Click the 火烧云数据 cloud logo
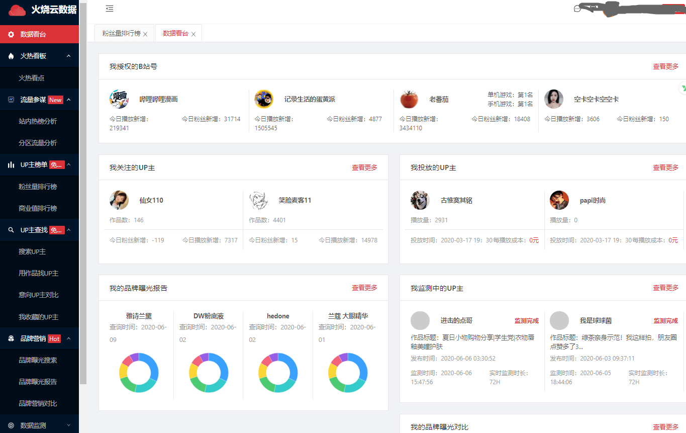 pos(17,10)
